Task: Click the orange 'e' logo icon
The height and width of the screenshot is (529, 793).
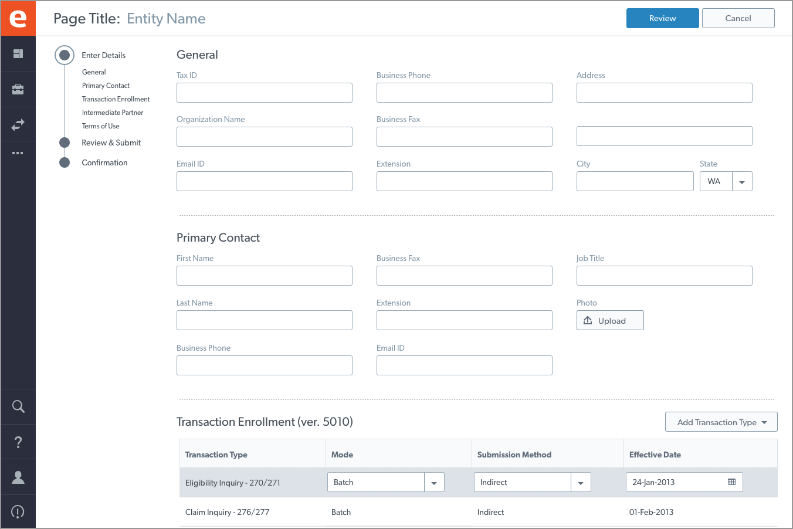Action: coord(18,18)
